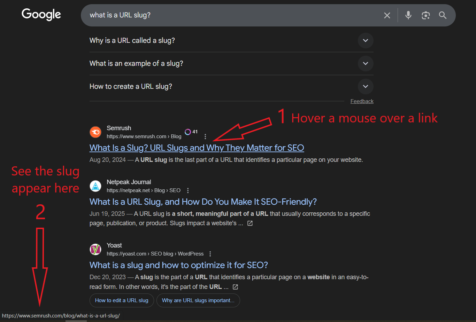Open the three-dot menu on the Semrush result
Screen dimensions: 476x322
coord(205,136)
